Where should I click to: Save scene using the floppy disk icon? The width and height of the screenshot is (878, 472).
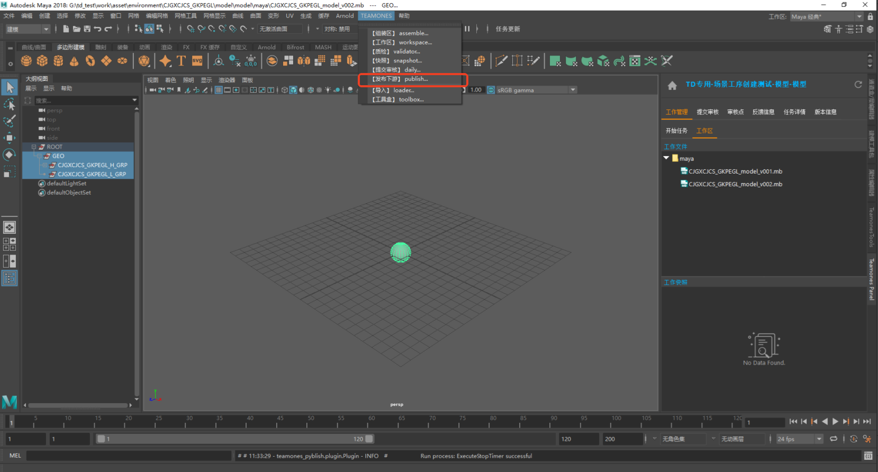click(87, 29)
